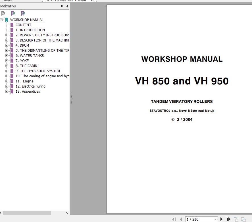Go to first page button
This screenshot has height=222, width=252.
[174, 219]
